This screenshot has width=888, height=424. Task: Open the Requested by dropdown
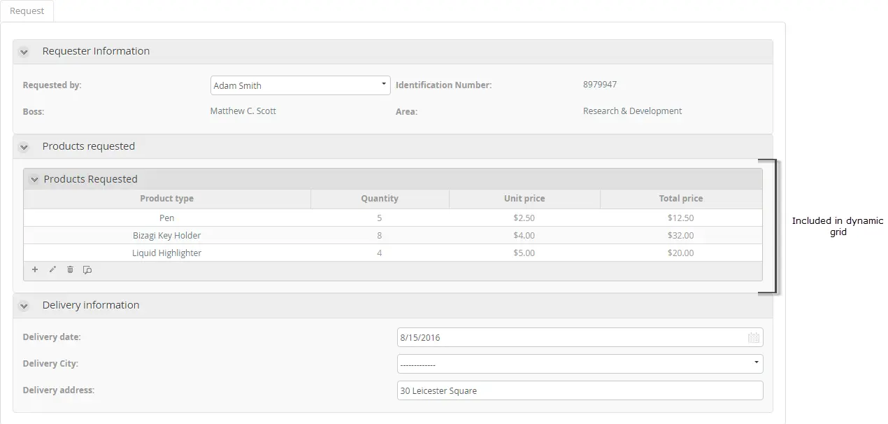(301, 85)
